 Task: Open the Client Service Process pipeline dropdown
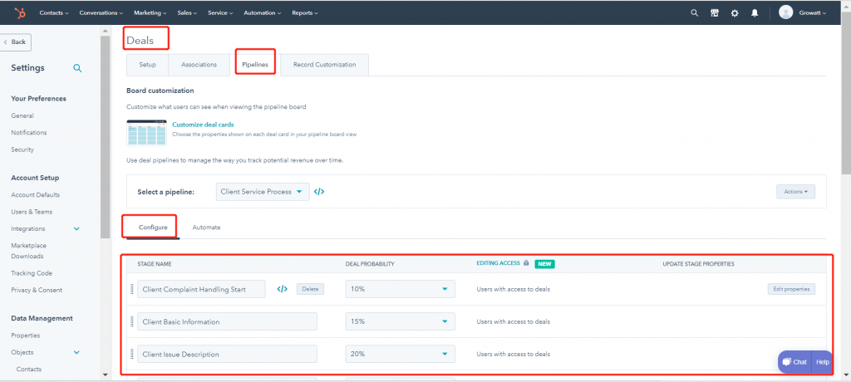coord(263,192)
